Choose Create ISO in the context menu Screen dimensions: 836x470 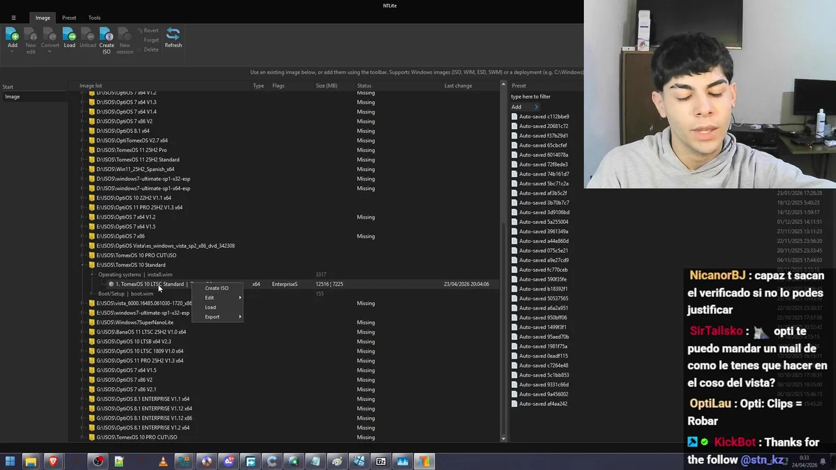click(217, 288)
